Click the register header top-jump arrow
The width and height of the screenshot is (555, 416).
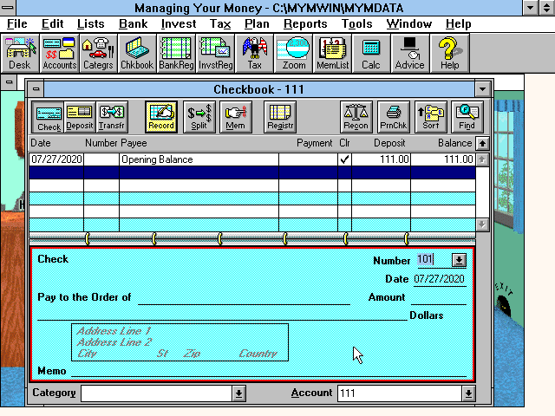(482, 143)
